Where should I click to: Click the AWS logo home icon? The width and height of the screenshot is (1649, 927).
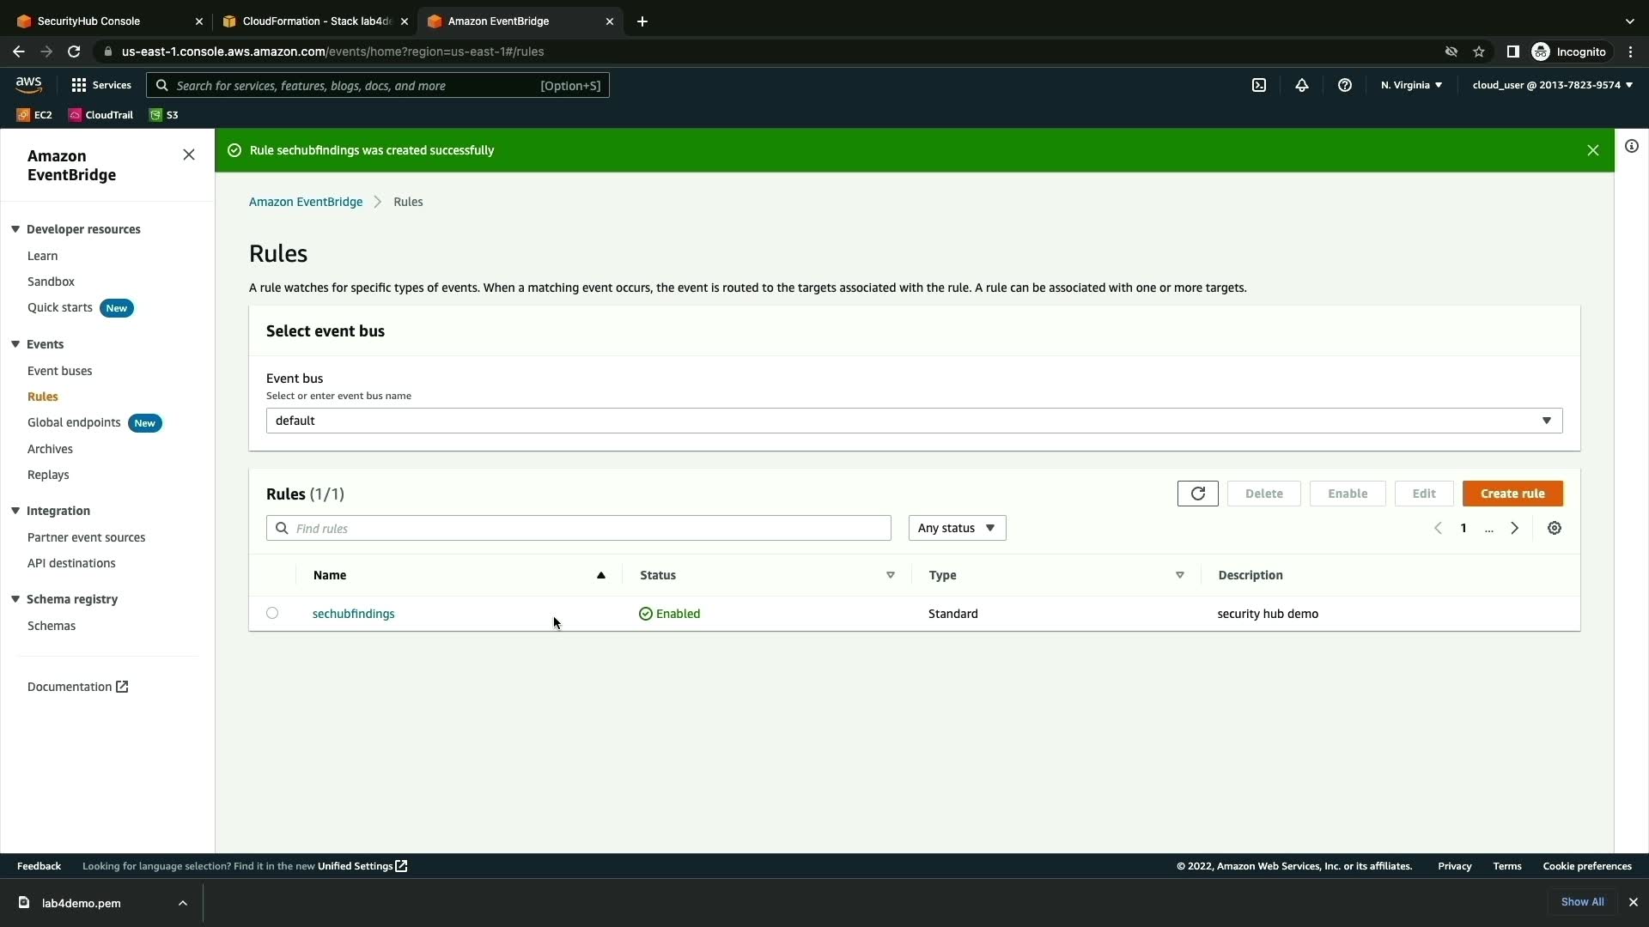point(28,84)
